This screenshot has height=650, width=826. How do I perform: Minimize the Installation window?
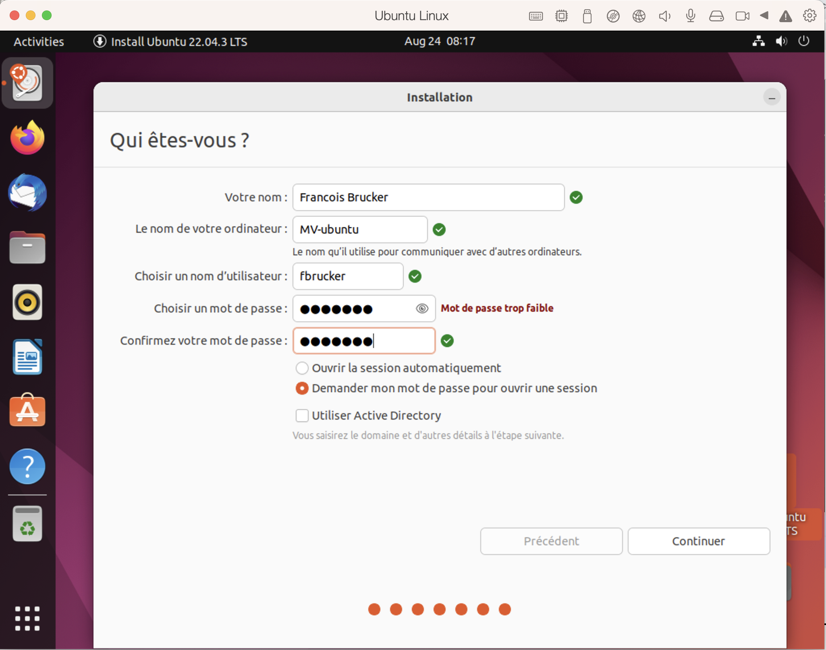[772, 97]
